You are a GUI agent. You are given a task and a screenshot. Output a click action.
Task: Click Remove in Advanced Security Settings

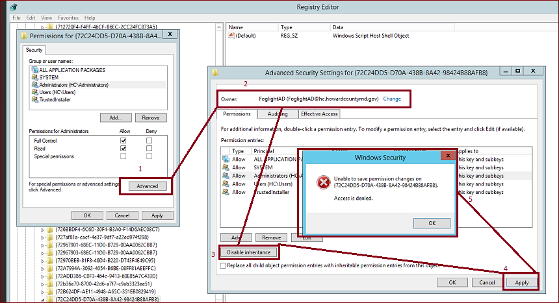coord(271,237)
